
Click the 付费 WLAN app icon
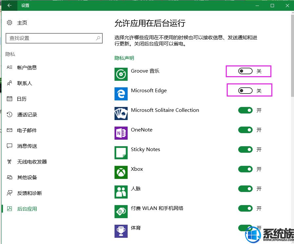121,212
